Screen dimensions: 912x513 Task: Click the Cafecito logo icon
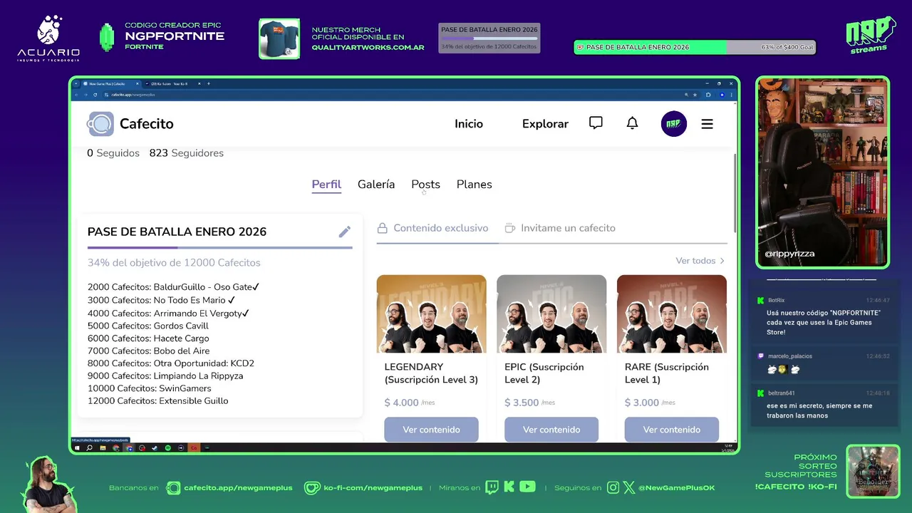100,124
